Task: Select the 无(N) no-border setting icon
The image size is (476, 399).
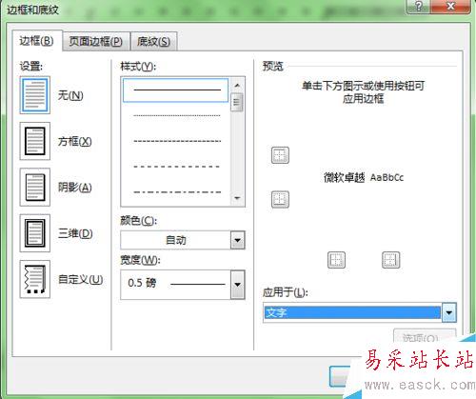Action: [x=35, y=95]
